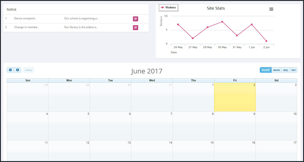
Task: Click 'Our library is the oldest a..' text
Action: pos(81,27)
